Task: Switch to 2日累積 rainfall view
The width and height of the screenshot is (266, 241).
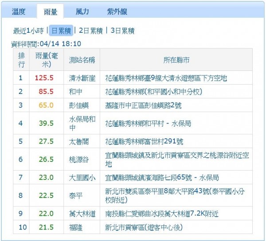Action: point(91,31)
